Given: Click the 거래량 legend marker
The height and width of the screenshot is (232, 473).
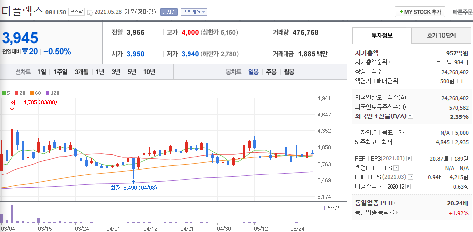Looking at the screenshot, I should [x=324, y=208].
